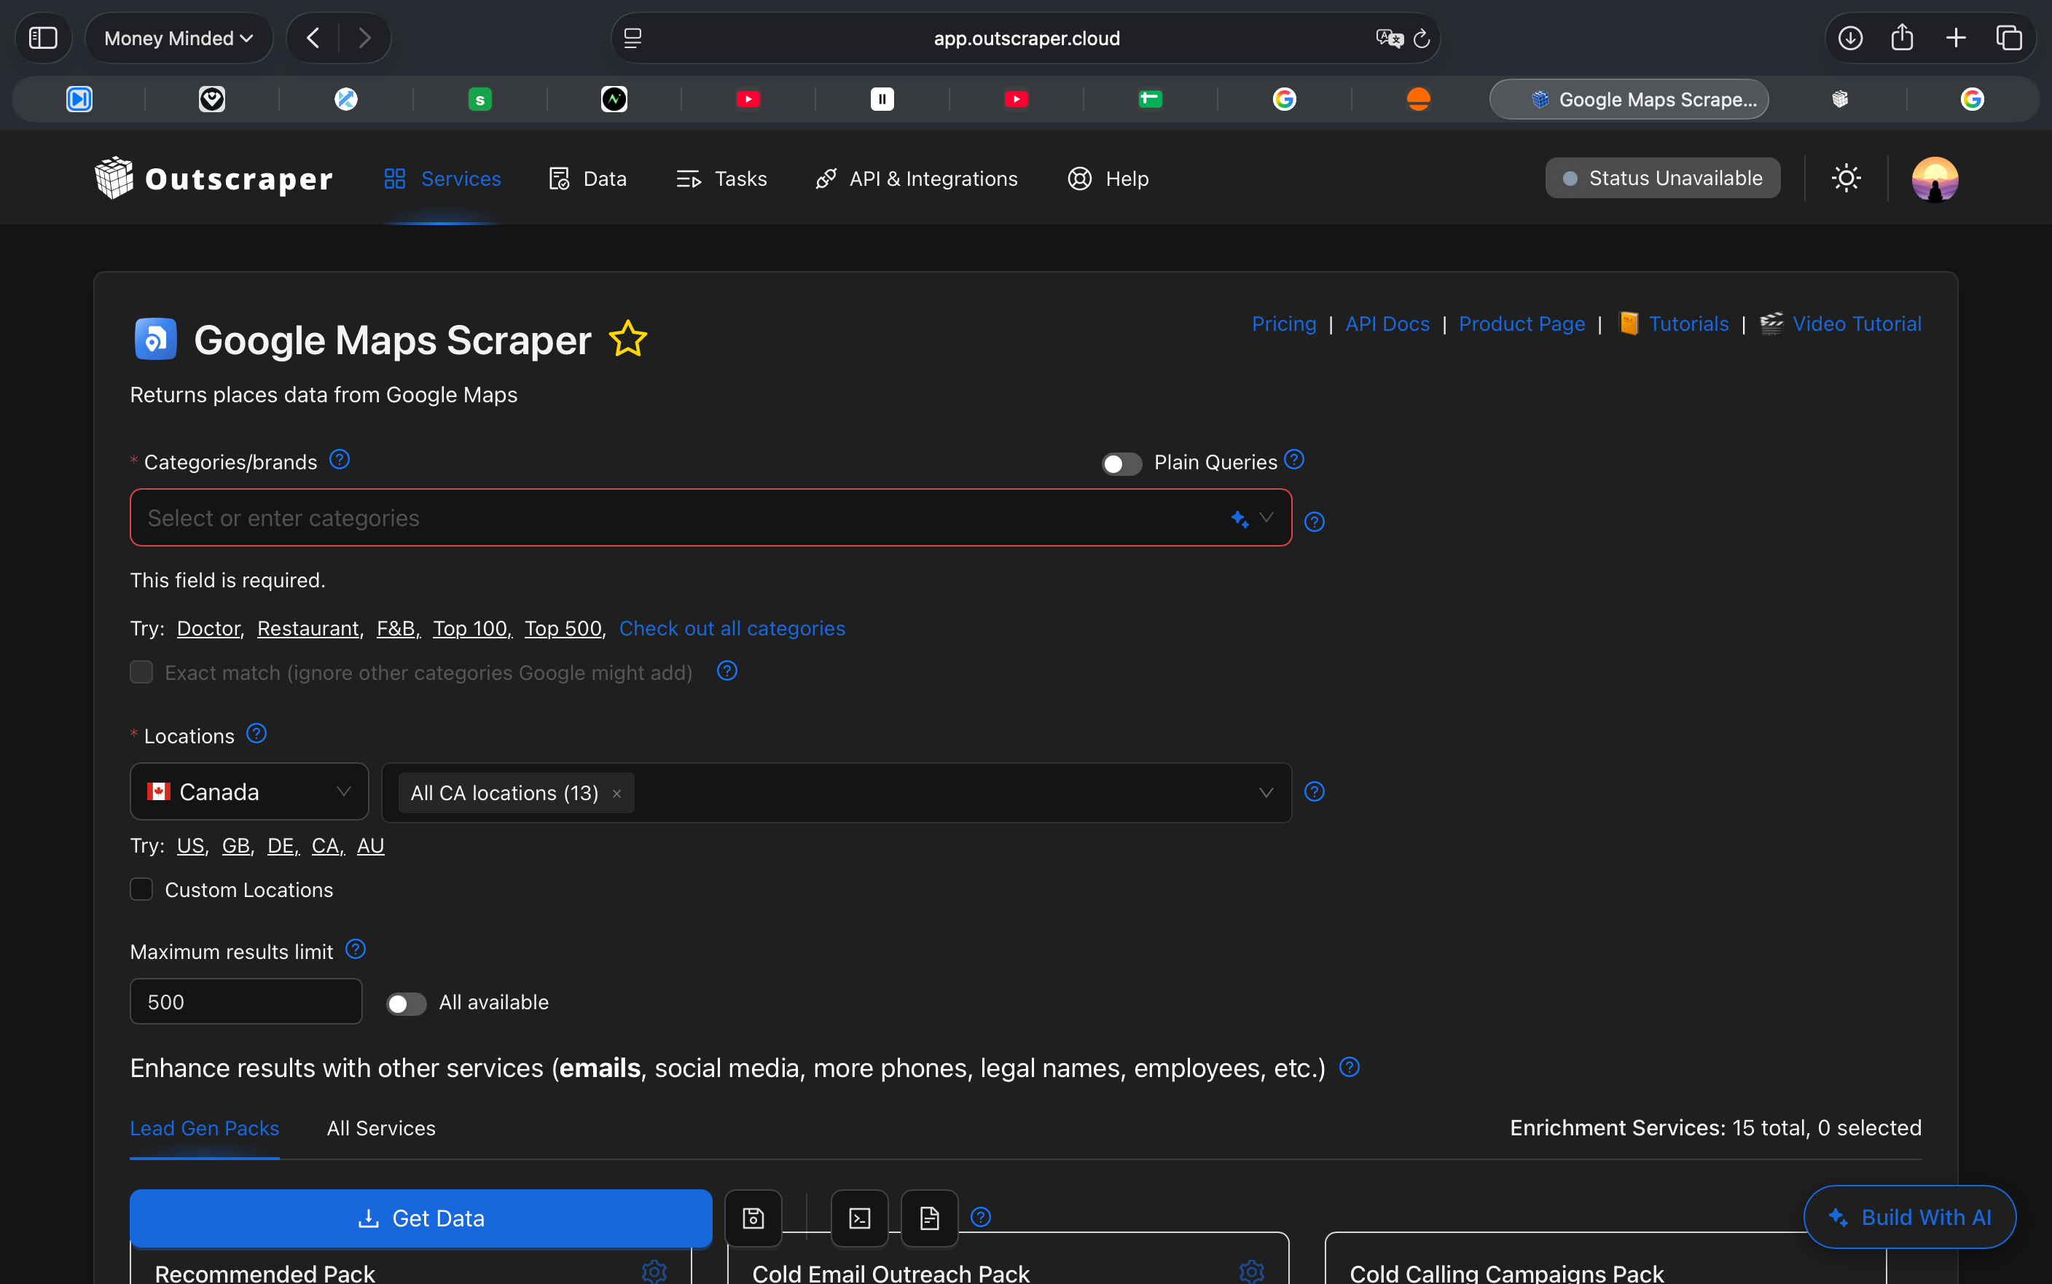Click the Status Unavailable indicator
2052x1284 pixels.
tap(1662, 179)
